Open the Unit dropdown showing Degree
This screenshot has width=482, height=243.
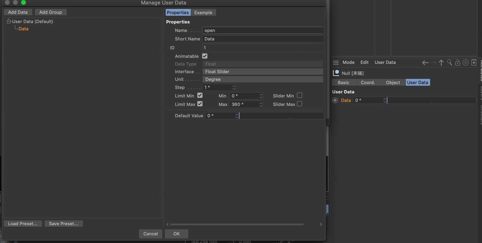[263, 79]
